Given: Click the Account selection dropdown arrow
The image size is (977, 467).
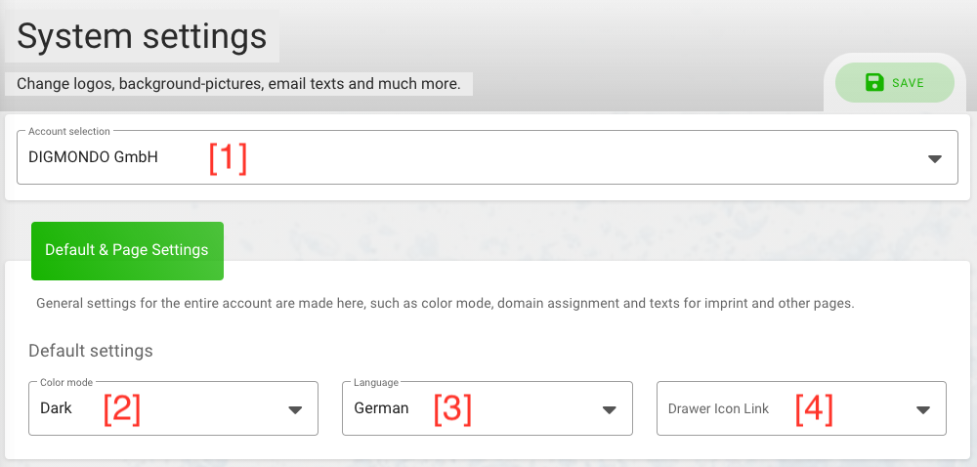Looking at the screenshot, I should tap(935, 159).
